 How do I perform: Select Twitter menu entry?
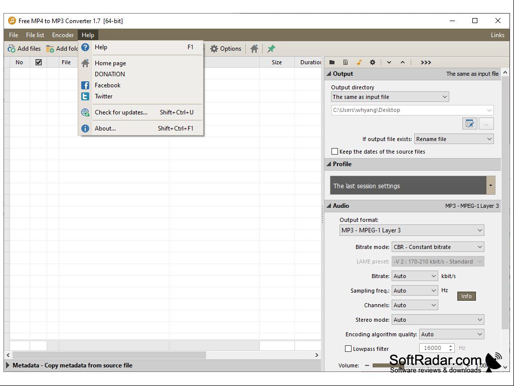coord(141,96)
